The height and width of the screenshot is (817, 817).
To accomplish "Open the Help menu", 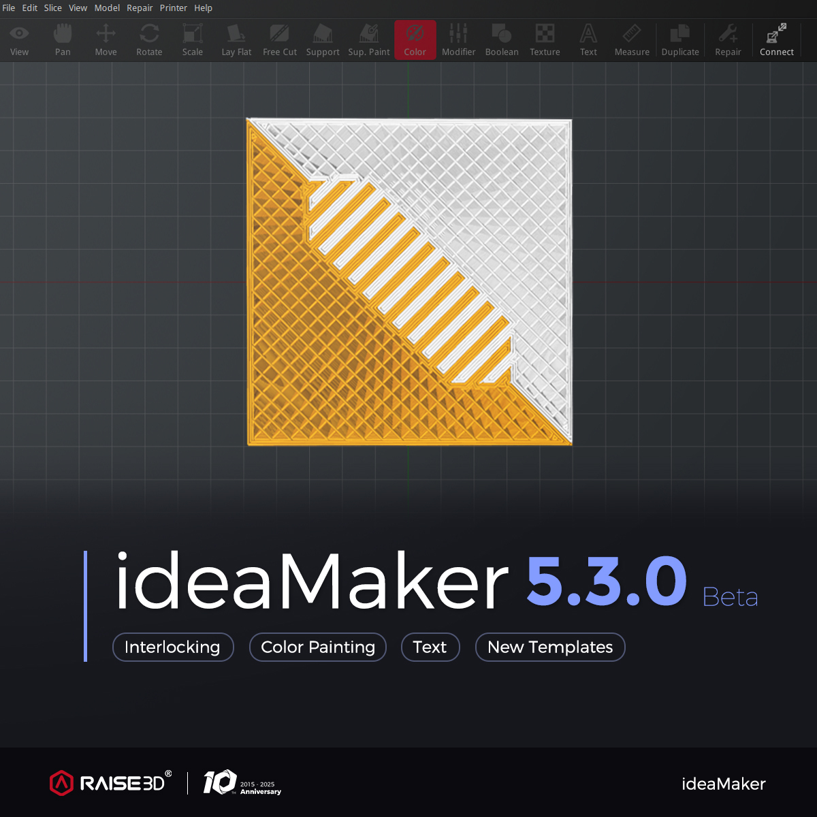I will pyautogui.click(x=204, y=8).
